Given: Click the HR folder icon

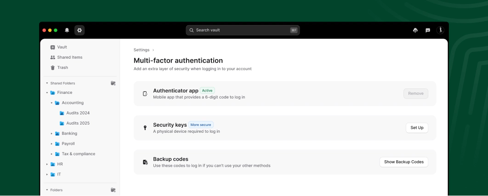Looking at the screenshot, I should click(x=52, y=164).
